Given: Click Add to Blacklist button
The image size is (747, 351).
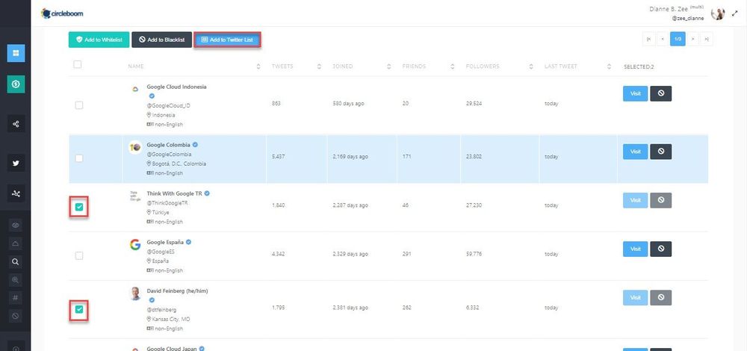Looking at the screenshot, I should click(161, 40).
